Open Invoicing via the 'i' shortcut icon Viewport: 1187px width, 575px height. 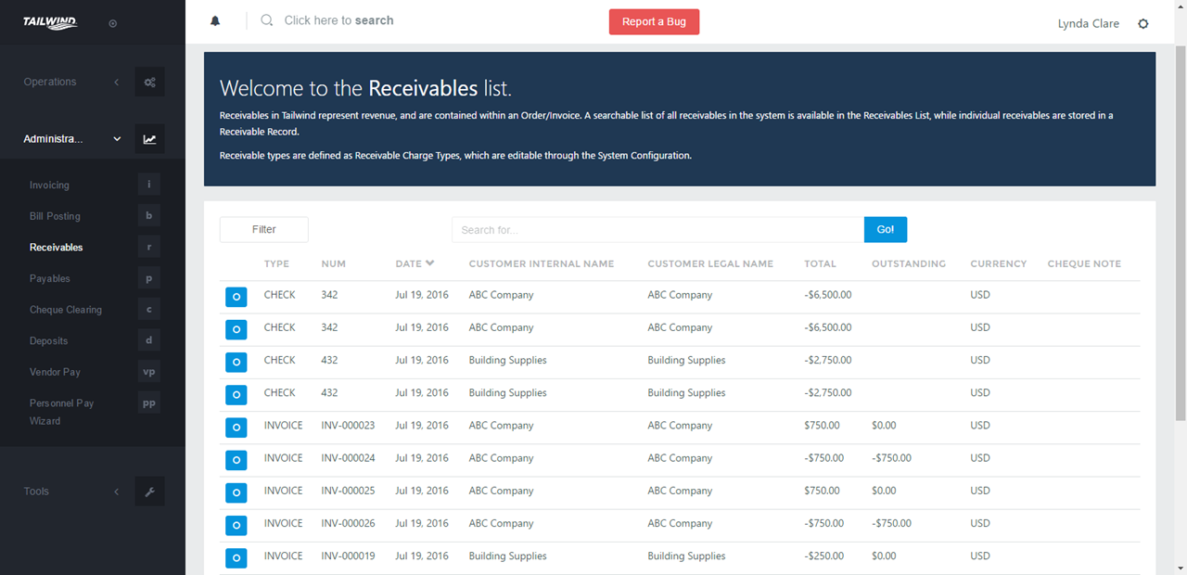[148, 184]
